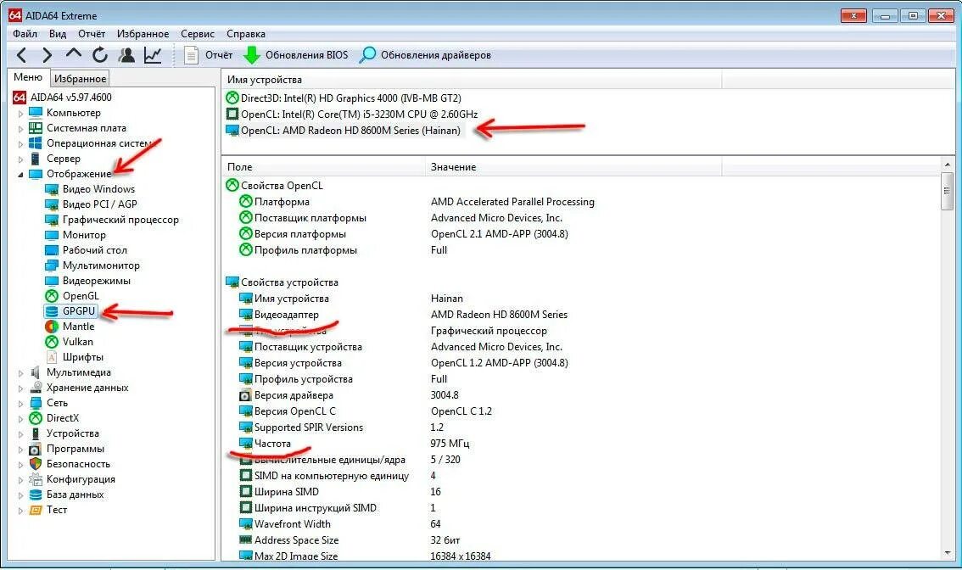This screenshot has width=962, height=570.
Task: Select Видеорежимы tree item
Action: 87,281
